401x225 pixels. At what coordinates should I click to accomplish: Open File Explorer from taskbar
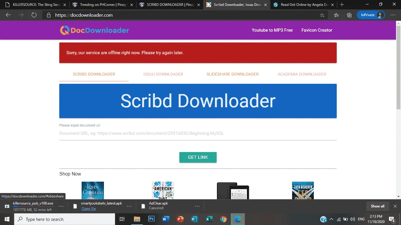click(137, 219)
